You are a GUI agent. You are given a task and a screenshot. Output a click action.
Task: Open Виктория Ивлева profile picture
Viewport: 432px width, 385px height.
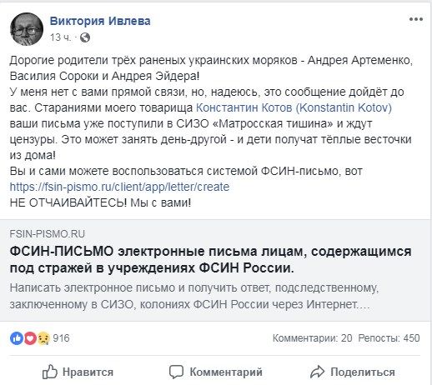(27, 29)
